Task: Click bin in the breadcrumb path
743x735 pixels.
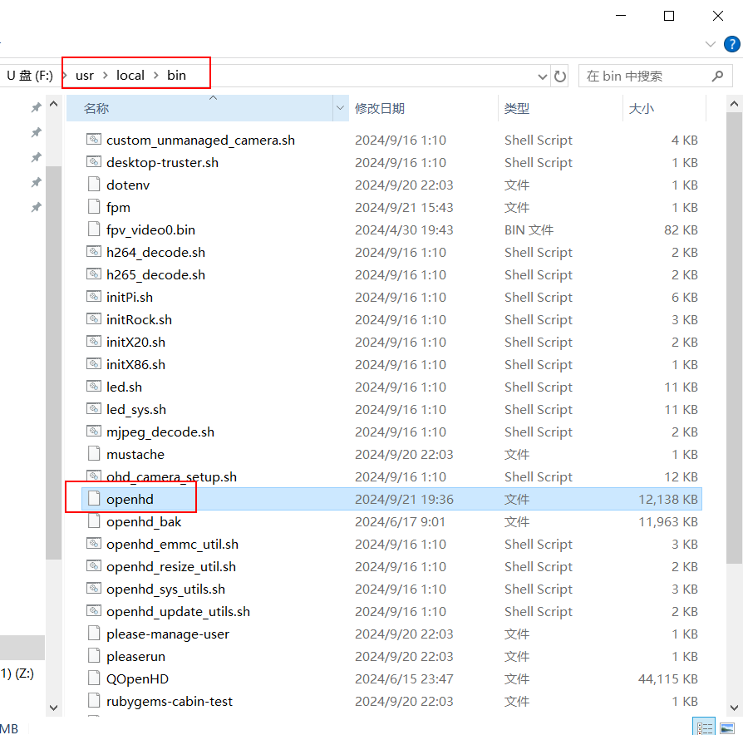Action: point(176,76)
